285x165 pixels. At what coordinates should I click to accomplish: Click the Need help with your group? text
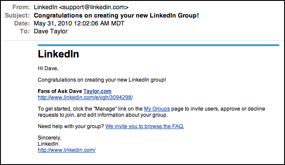[x=71, y=126]
